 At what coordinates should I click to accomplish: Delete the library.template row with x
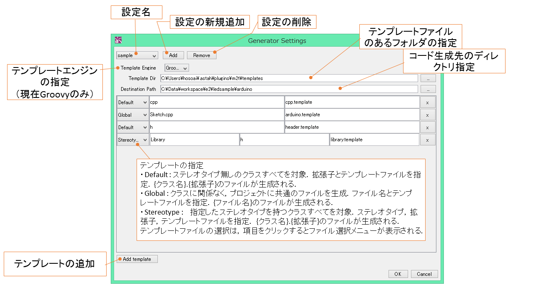click(428, 140)
